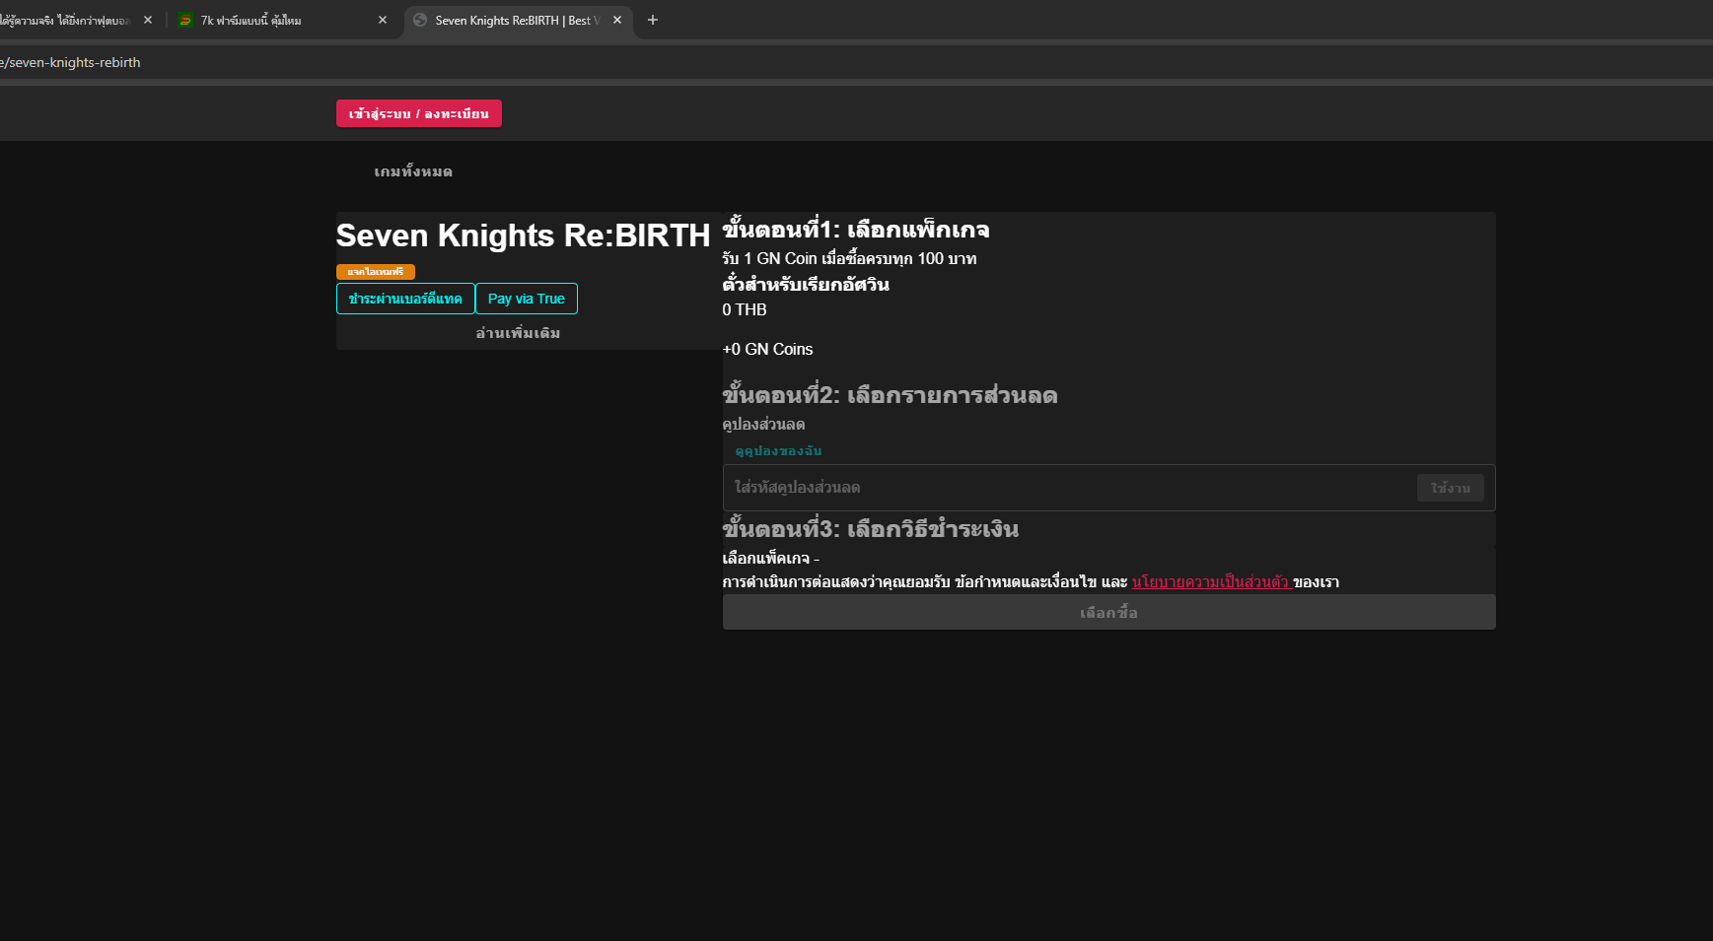1713x941 pixels.
Task: Select 'ชำระผ่านเบอร์ดีแทค' payment button
Action: [x=405, y=299]
